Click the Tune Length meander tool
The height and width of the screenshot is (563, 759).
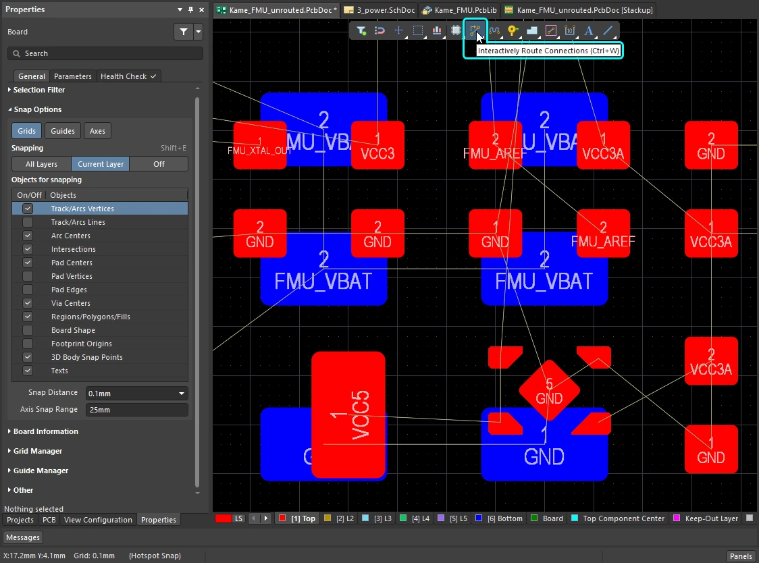494,30
